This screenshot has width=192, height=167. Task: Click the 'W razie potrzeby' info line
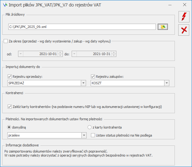[x=78, y=155]
